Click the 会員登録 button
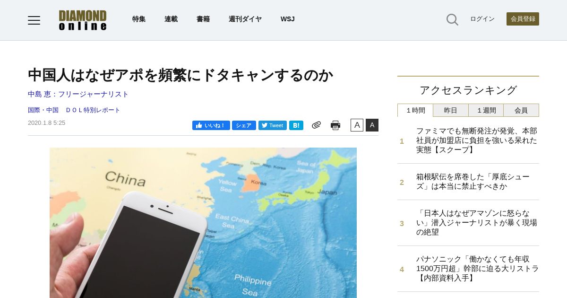The image size is (567, 298). (x=523, y=19)
